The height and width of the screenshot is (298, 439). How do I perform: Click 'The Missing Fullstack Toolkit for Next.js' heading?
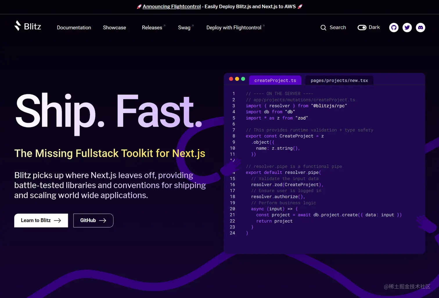tap(110, 153)
